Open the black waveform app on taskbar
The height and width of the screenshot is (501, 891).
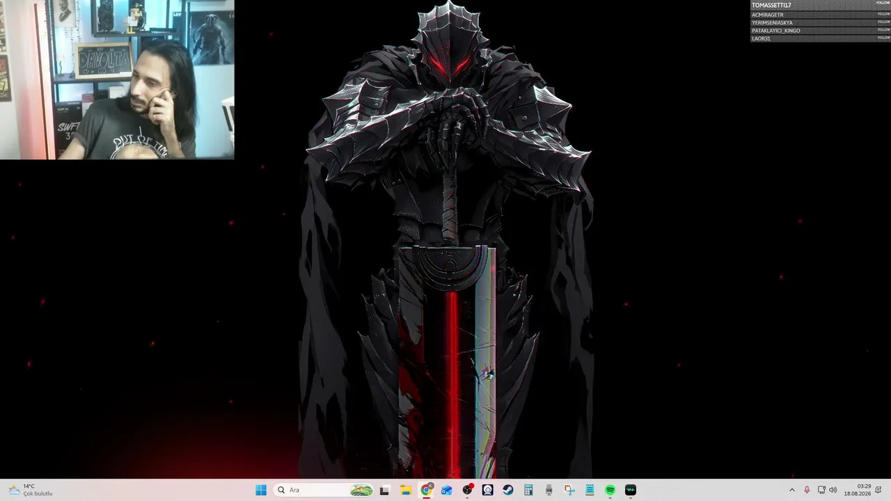[631, 490]
